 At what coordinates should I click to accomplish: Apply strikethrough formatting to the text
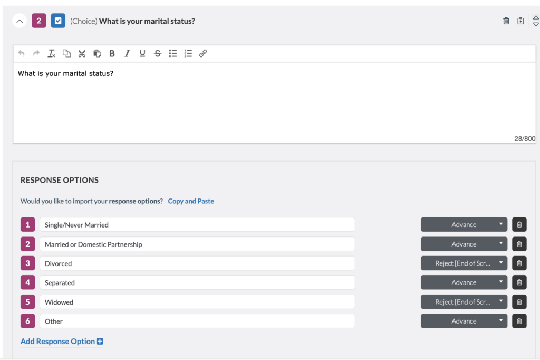click(x=157, y=53)
